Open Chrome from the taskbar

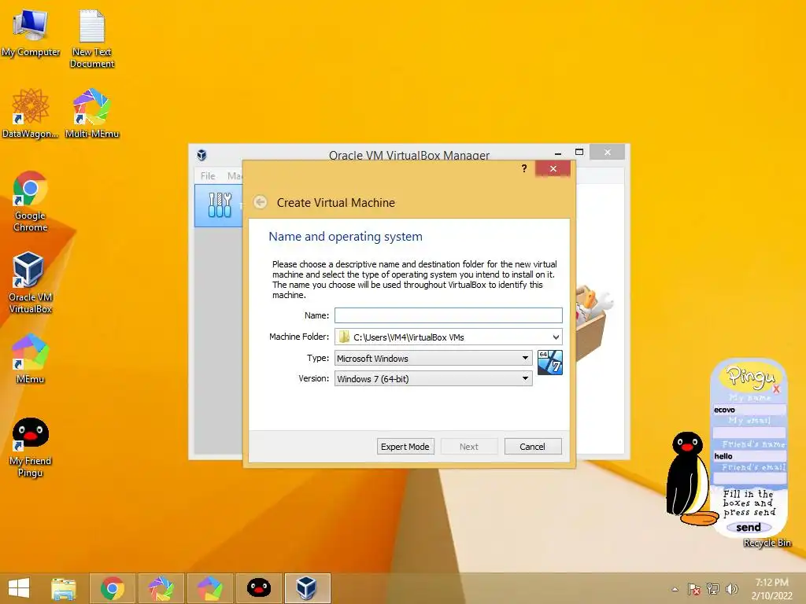113,588
